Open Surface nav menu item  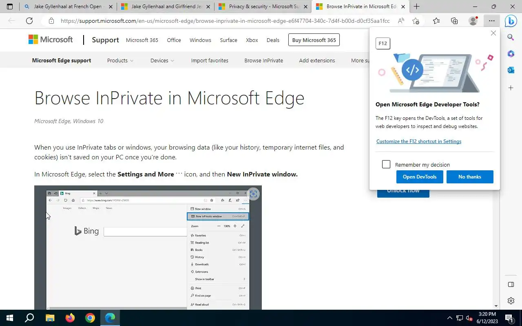[228, 40]
